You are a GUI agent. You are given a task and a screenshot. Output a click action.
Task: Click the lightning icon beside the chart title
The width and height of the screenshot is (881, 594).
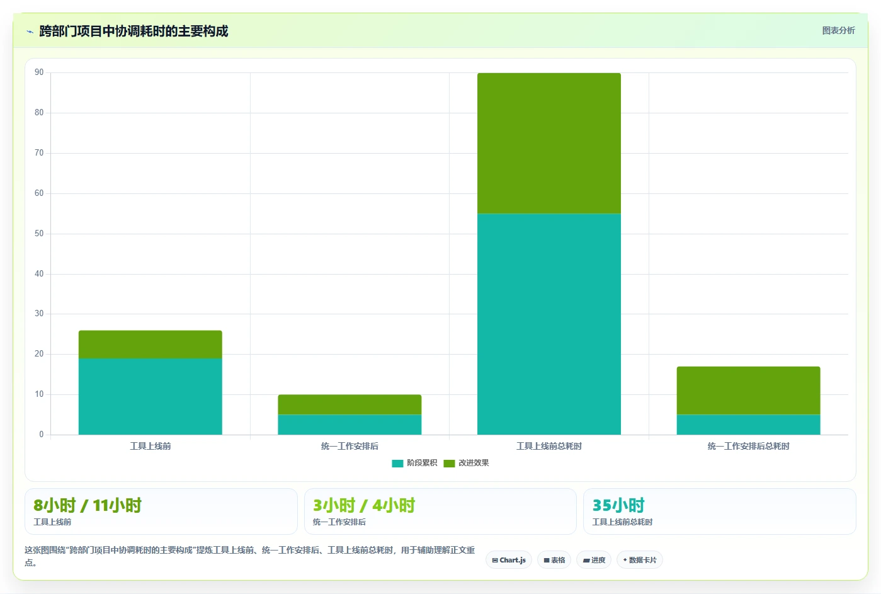30,31
